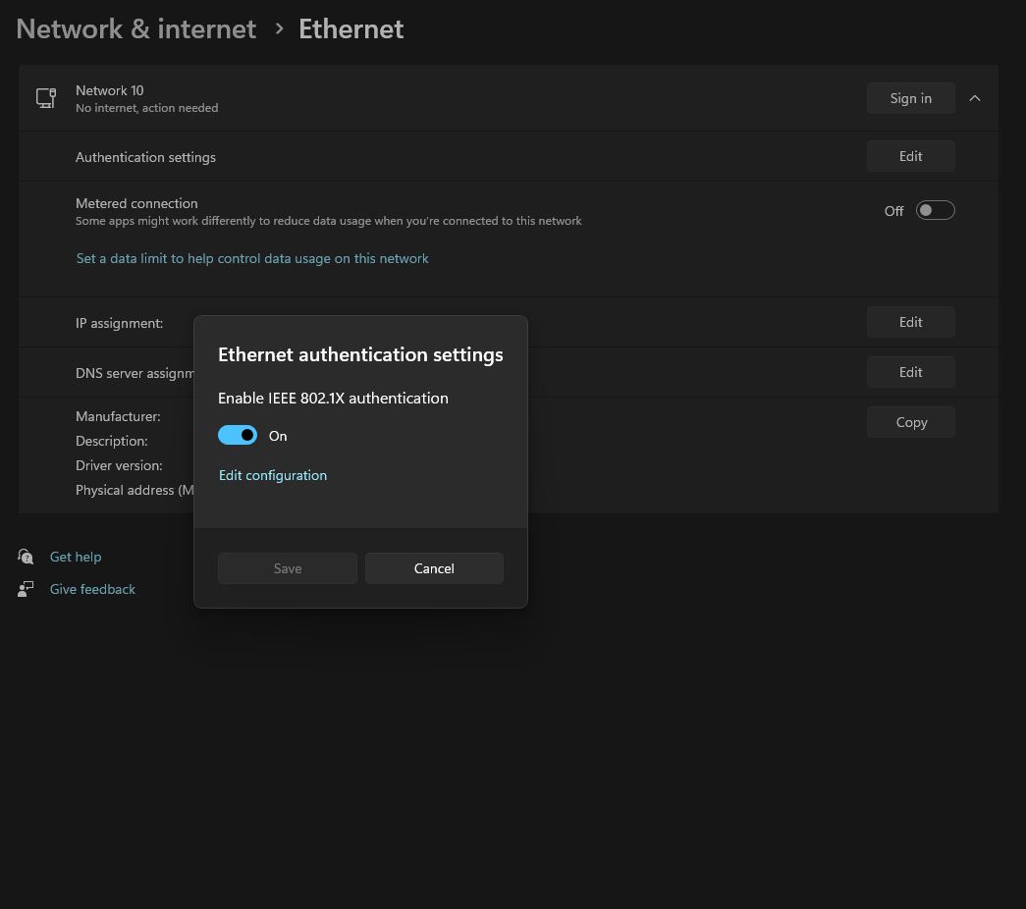Click the Give feedback icon
The width and height of the screenshot is (1026, 909).
tap(27, 589)
